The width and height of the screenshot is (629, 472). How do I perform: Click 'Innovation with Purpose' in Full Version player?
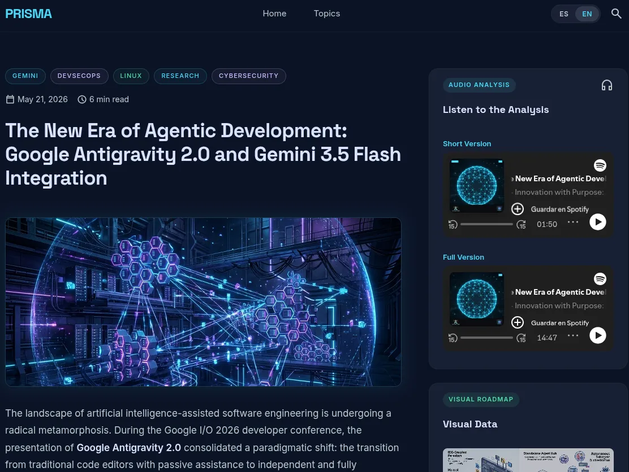[x=558, y=305]
